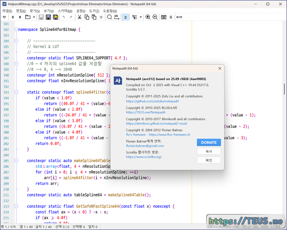Viewport: 287px width, 230px height.
Task: Collapse the Spline64forBitmap namespace fold marker
Action: (x=16, y=29)
